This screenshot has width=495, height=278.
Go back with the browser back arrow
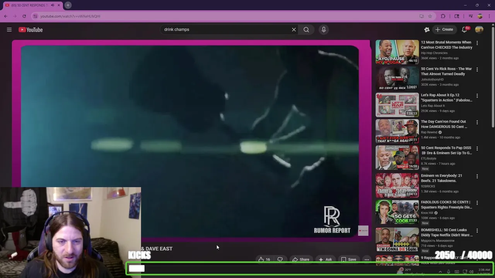click(5, 16)
